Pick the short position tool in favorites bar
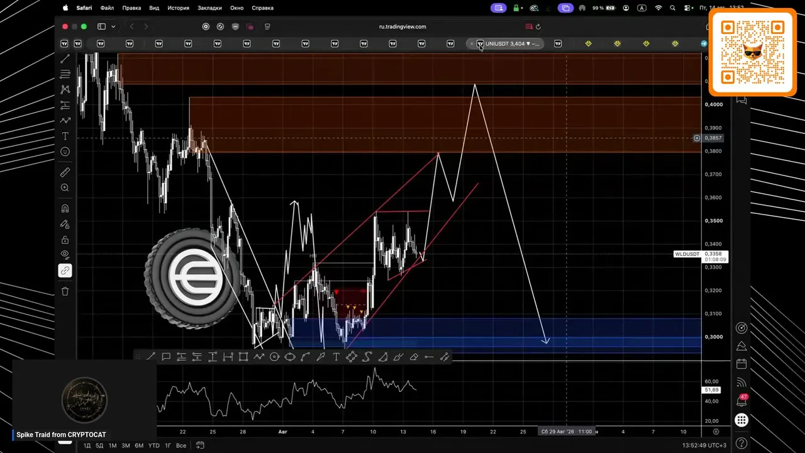The width and height of the screenshot is (805, 453). point(197,357)
